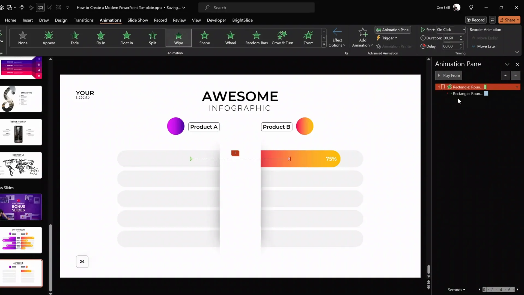Image resolution: width=524 pixels, height=295 pixels.
Task: Move animation down with pane arrow
Action: tap(516, 75)
